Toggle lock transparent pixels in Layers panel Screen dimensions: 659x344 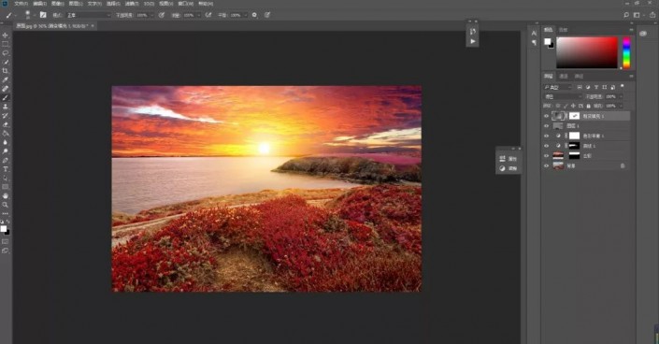click(558, 106)
